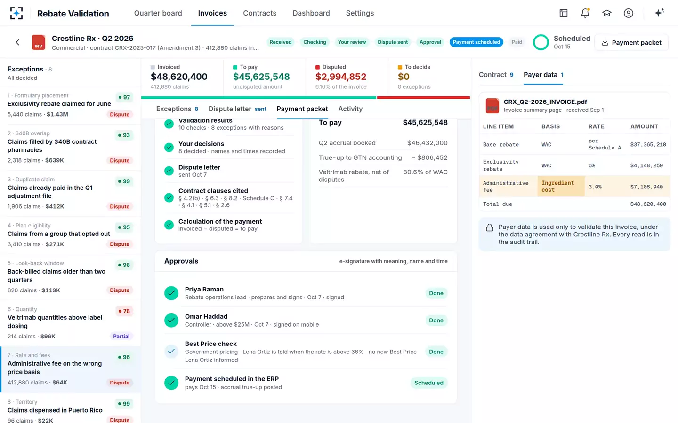
Task: Click the lock icon in payer data notice
Action: [490, 227]
